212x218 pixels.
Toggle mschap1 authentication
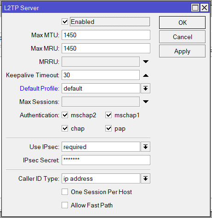(109, 115)
